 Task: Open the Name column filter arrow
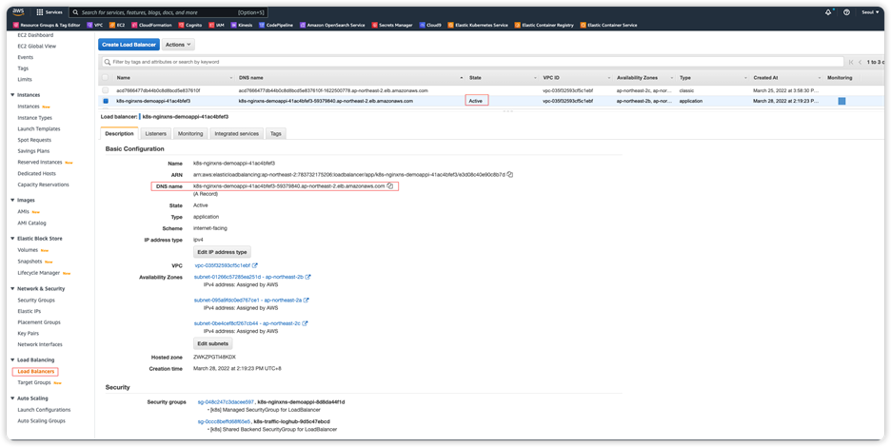(x=230, y=78)
